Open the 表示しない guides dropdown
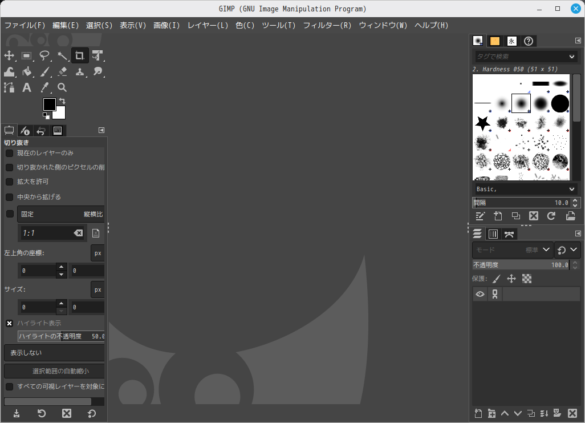 pyautogui.click(x=54, y=353)
